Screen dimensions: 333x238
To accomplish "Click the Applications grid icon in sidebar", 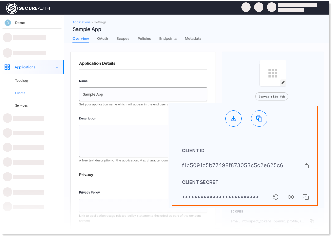I will [x=7, y=67].
